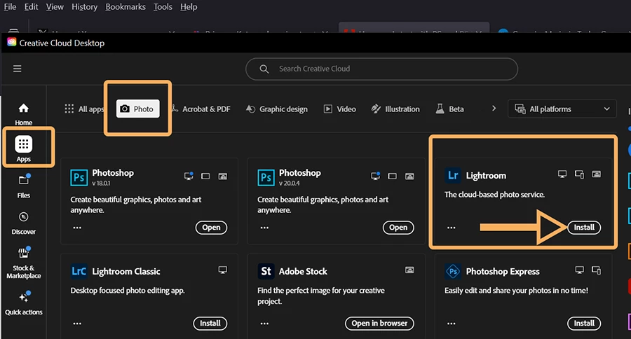Select Apps in the sidebar
Viewport: 631px width, 339px height.
[x=23, y=148]
